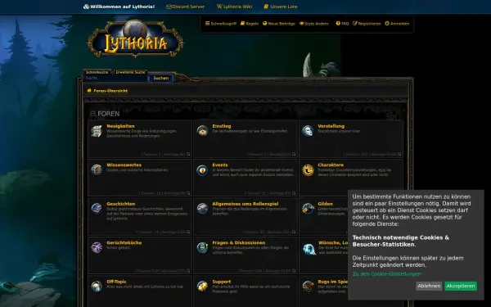Open Allgemeines ums Rollenspiel forum title
This screenshot has width=491, height=307.
coord(245,204)
